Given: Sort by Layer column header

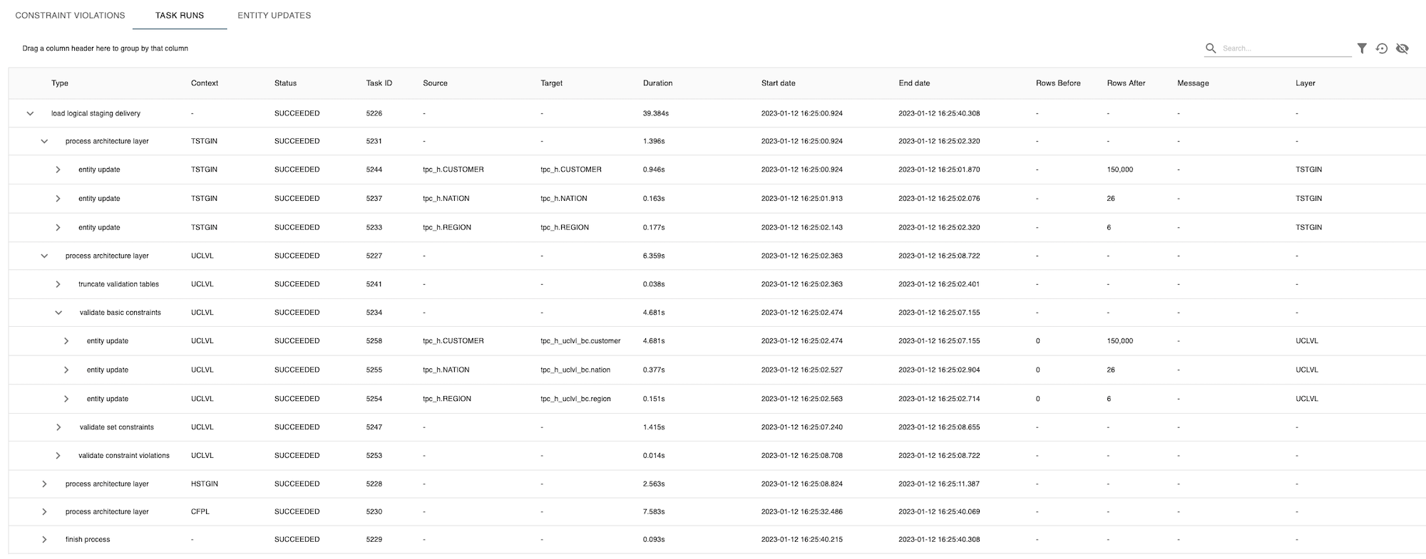Looking at the screenshot, I should [x=1305, y=83].
